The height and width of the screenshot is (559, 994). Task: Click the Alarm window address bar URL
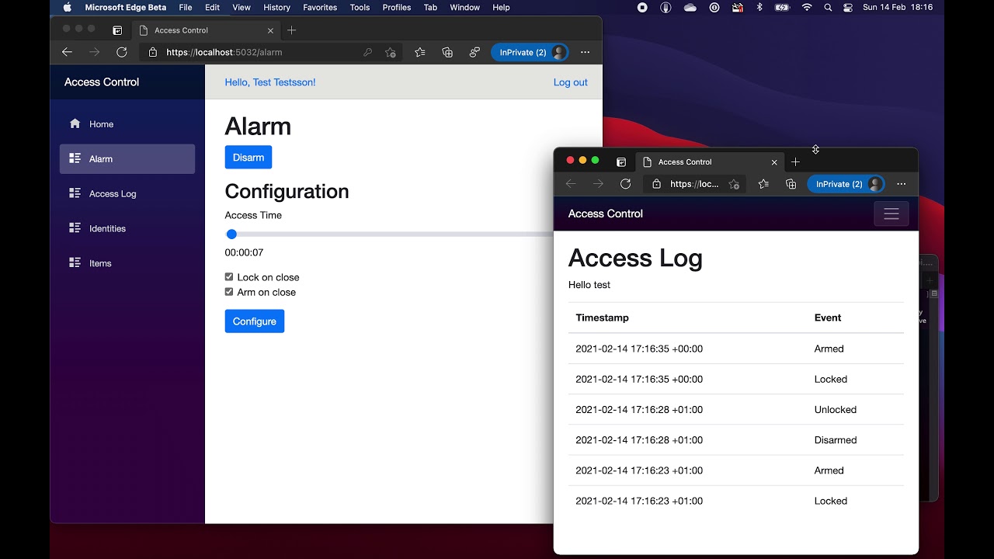coord(224,52)
